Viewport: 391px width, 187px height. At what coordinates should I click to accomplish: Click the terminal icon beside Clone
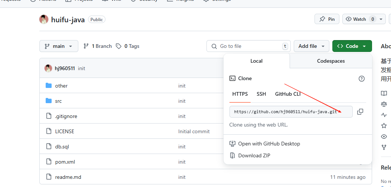coord(232,79)
